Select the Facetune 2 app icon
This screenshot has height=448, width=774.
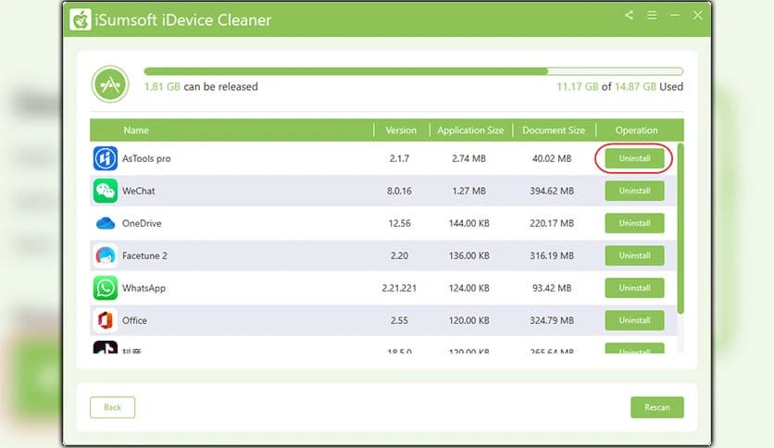tap(106, 255)
